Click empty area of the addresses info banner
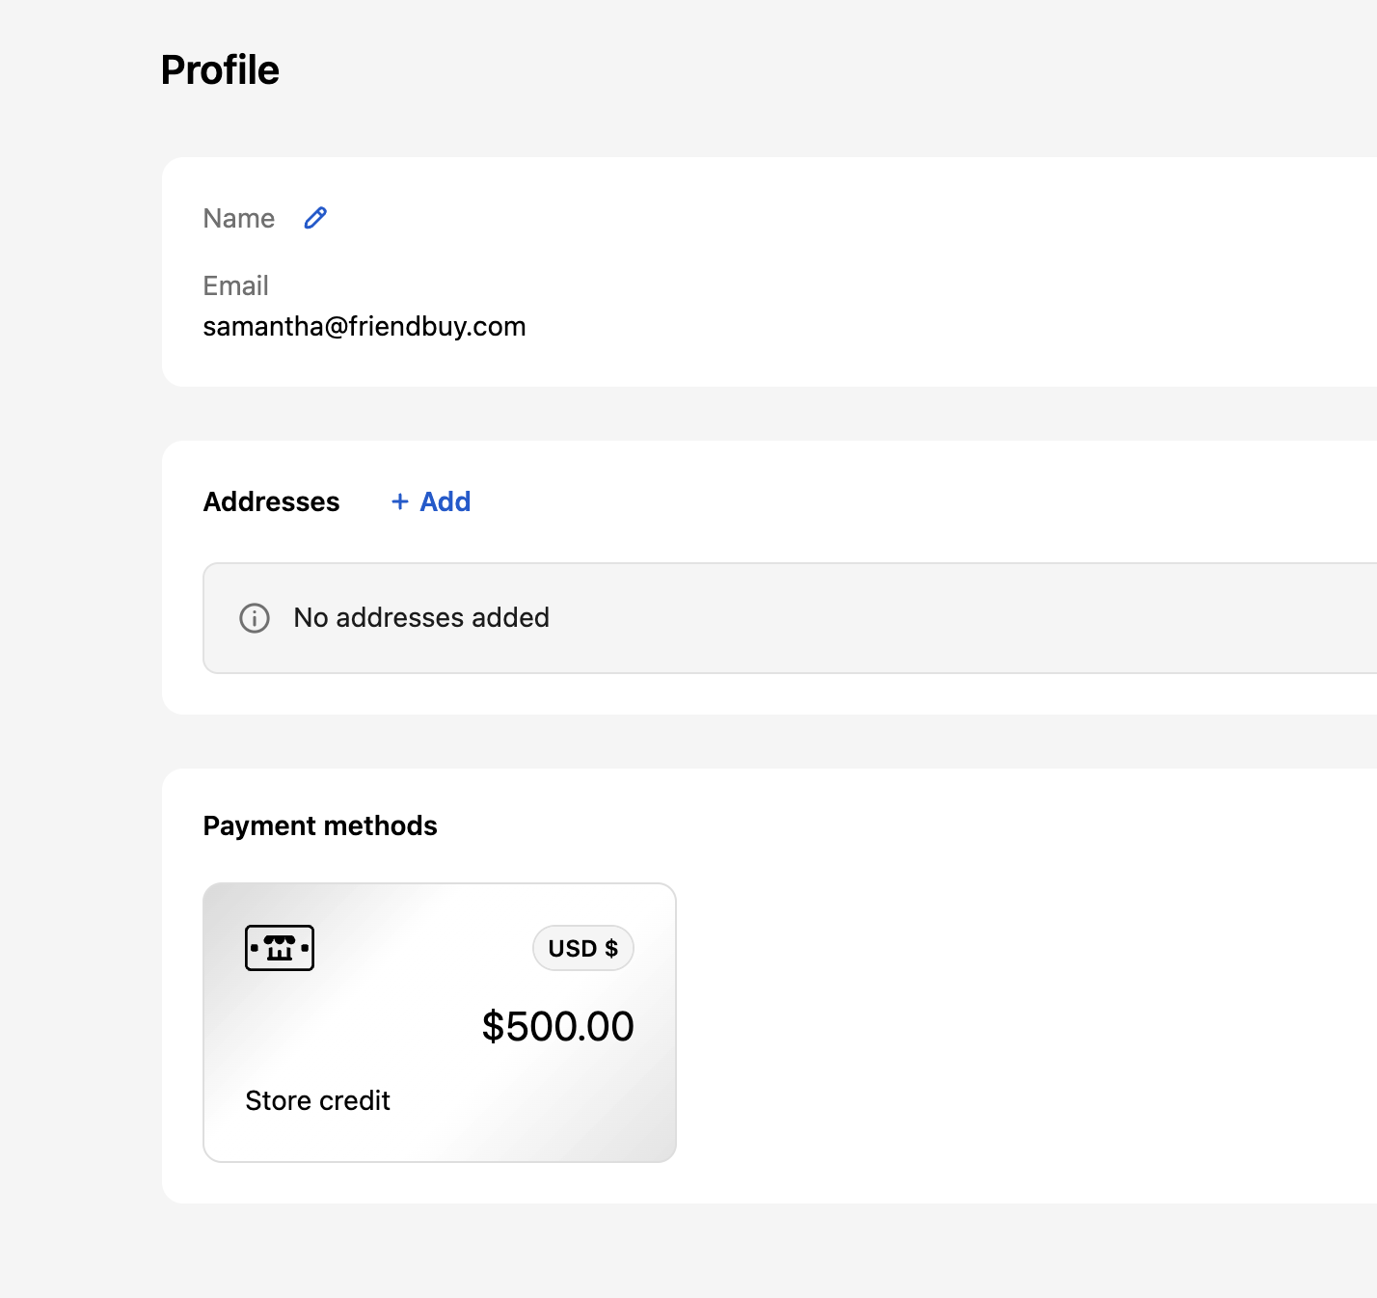Image resolution: width=1377 pixels, height=1298 pixels. pos(964,618)
